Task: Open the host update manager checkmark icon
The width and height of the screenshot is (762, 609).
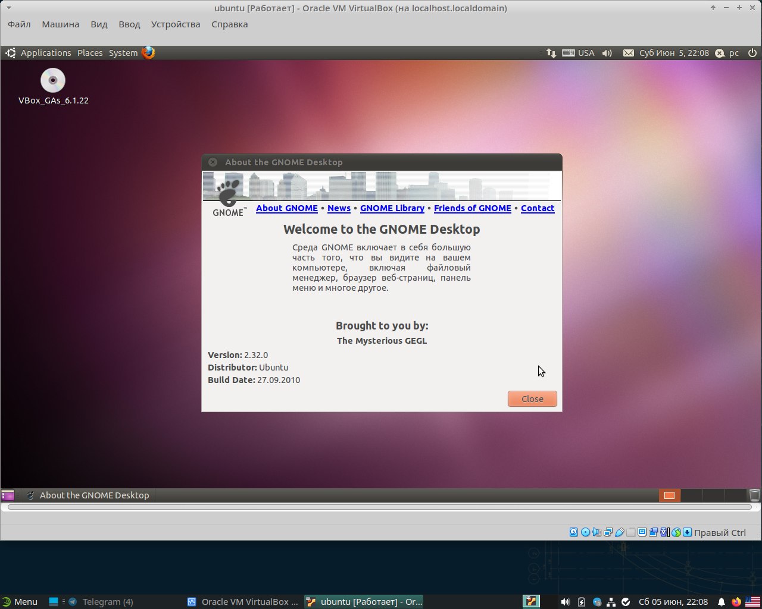Action: pyautogui.click(x=626, y=602)
